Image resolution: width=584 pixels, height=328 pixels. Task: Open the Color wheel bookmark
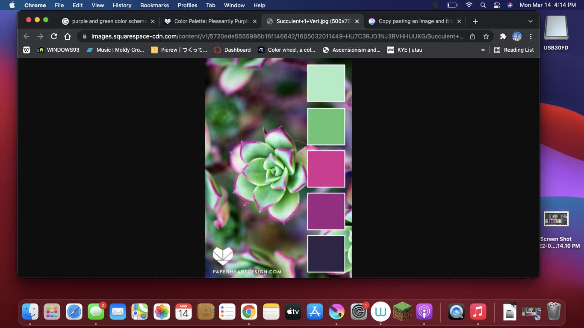click(287, 50)
